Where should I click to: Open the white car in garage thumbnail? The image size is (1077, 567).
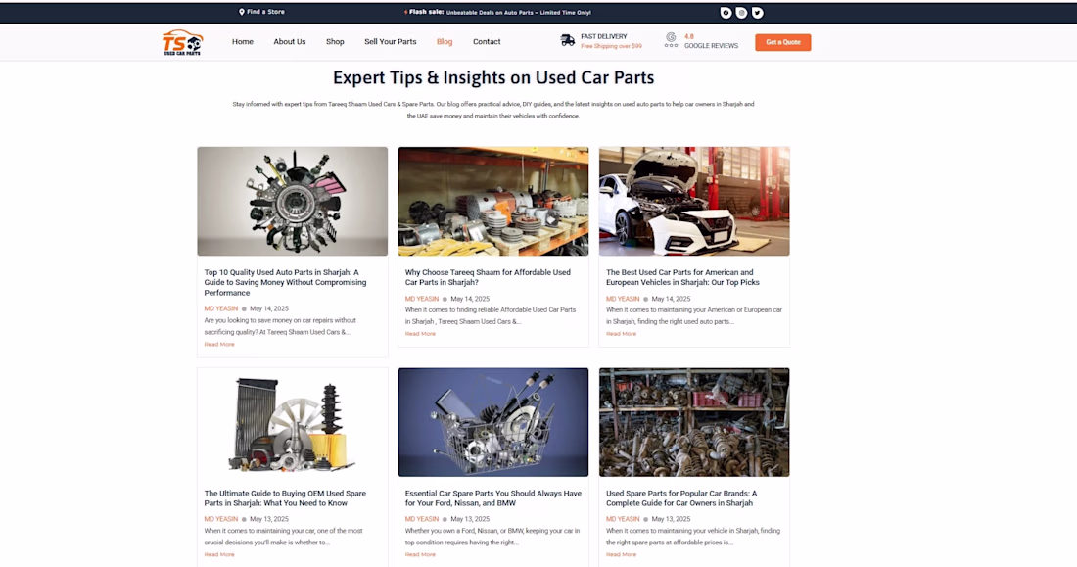[x=694, y=201]
